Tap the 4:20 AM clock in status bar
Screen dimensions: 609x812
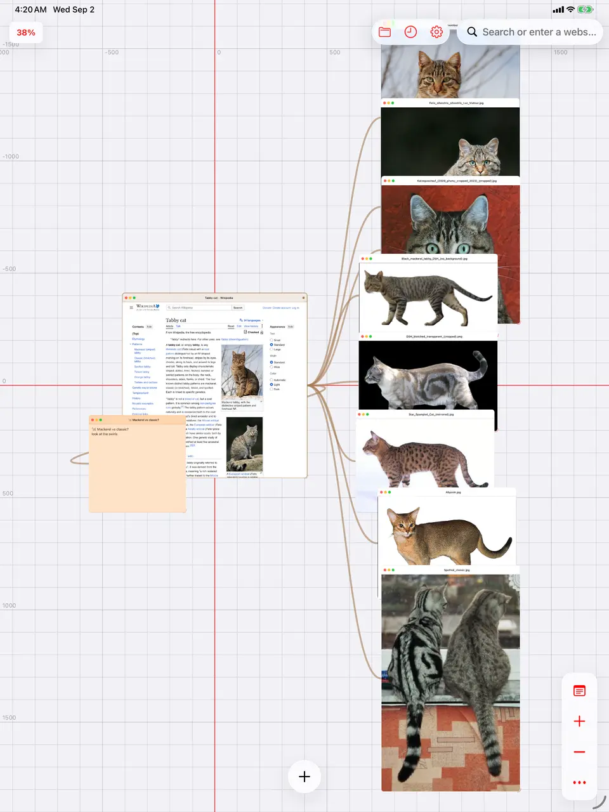coord(30,10)
